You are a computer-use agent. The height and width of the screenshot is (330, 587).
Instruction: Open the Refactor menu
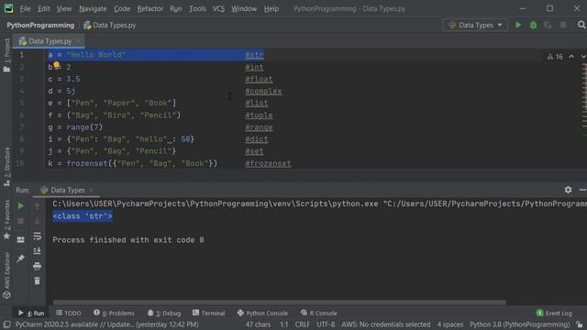tap(150, 8)
